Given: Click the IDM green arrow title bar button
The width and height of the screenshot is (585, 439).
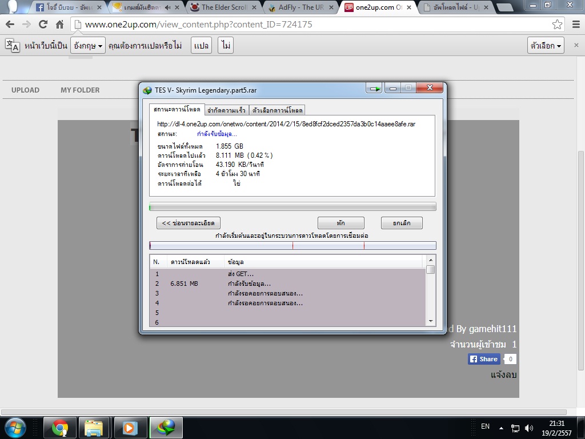Looking at the screenshot, I should 374,88.
